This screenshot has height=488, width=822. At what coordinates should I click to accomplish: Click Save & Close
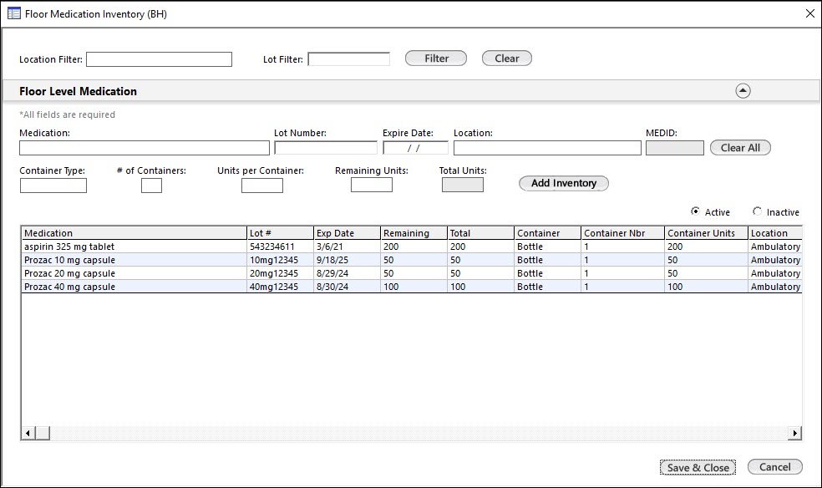tap(698, 467)
